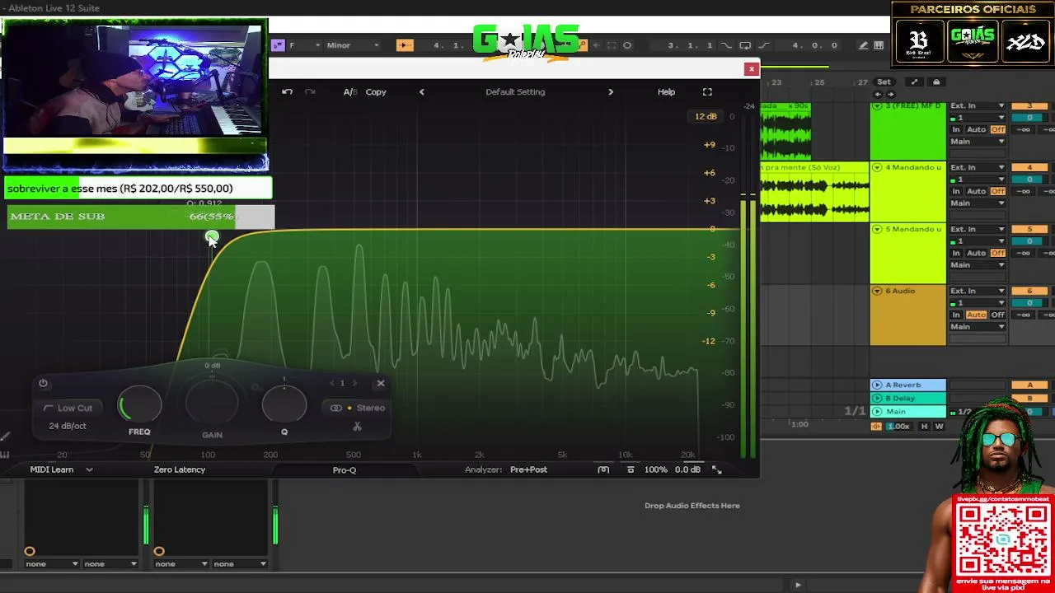Go to the next Pro-Q preset
1055x593 pixels.
611,91
